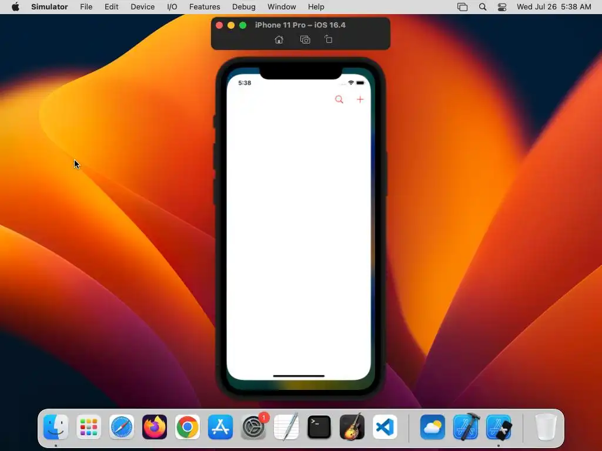Open the Device menu
Viewport: 602px width, 451px height.
click(x=142, y=7)
